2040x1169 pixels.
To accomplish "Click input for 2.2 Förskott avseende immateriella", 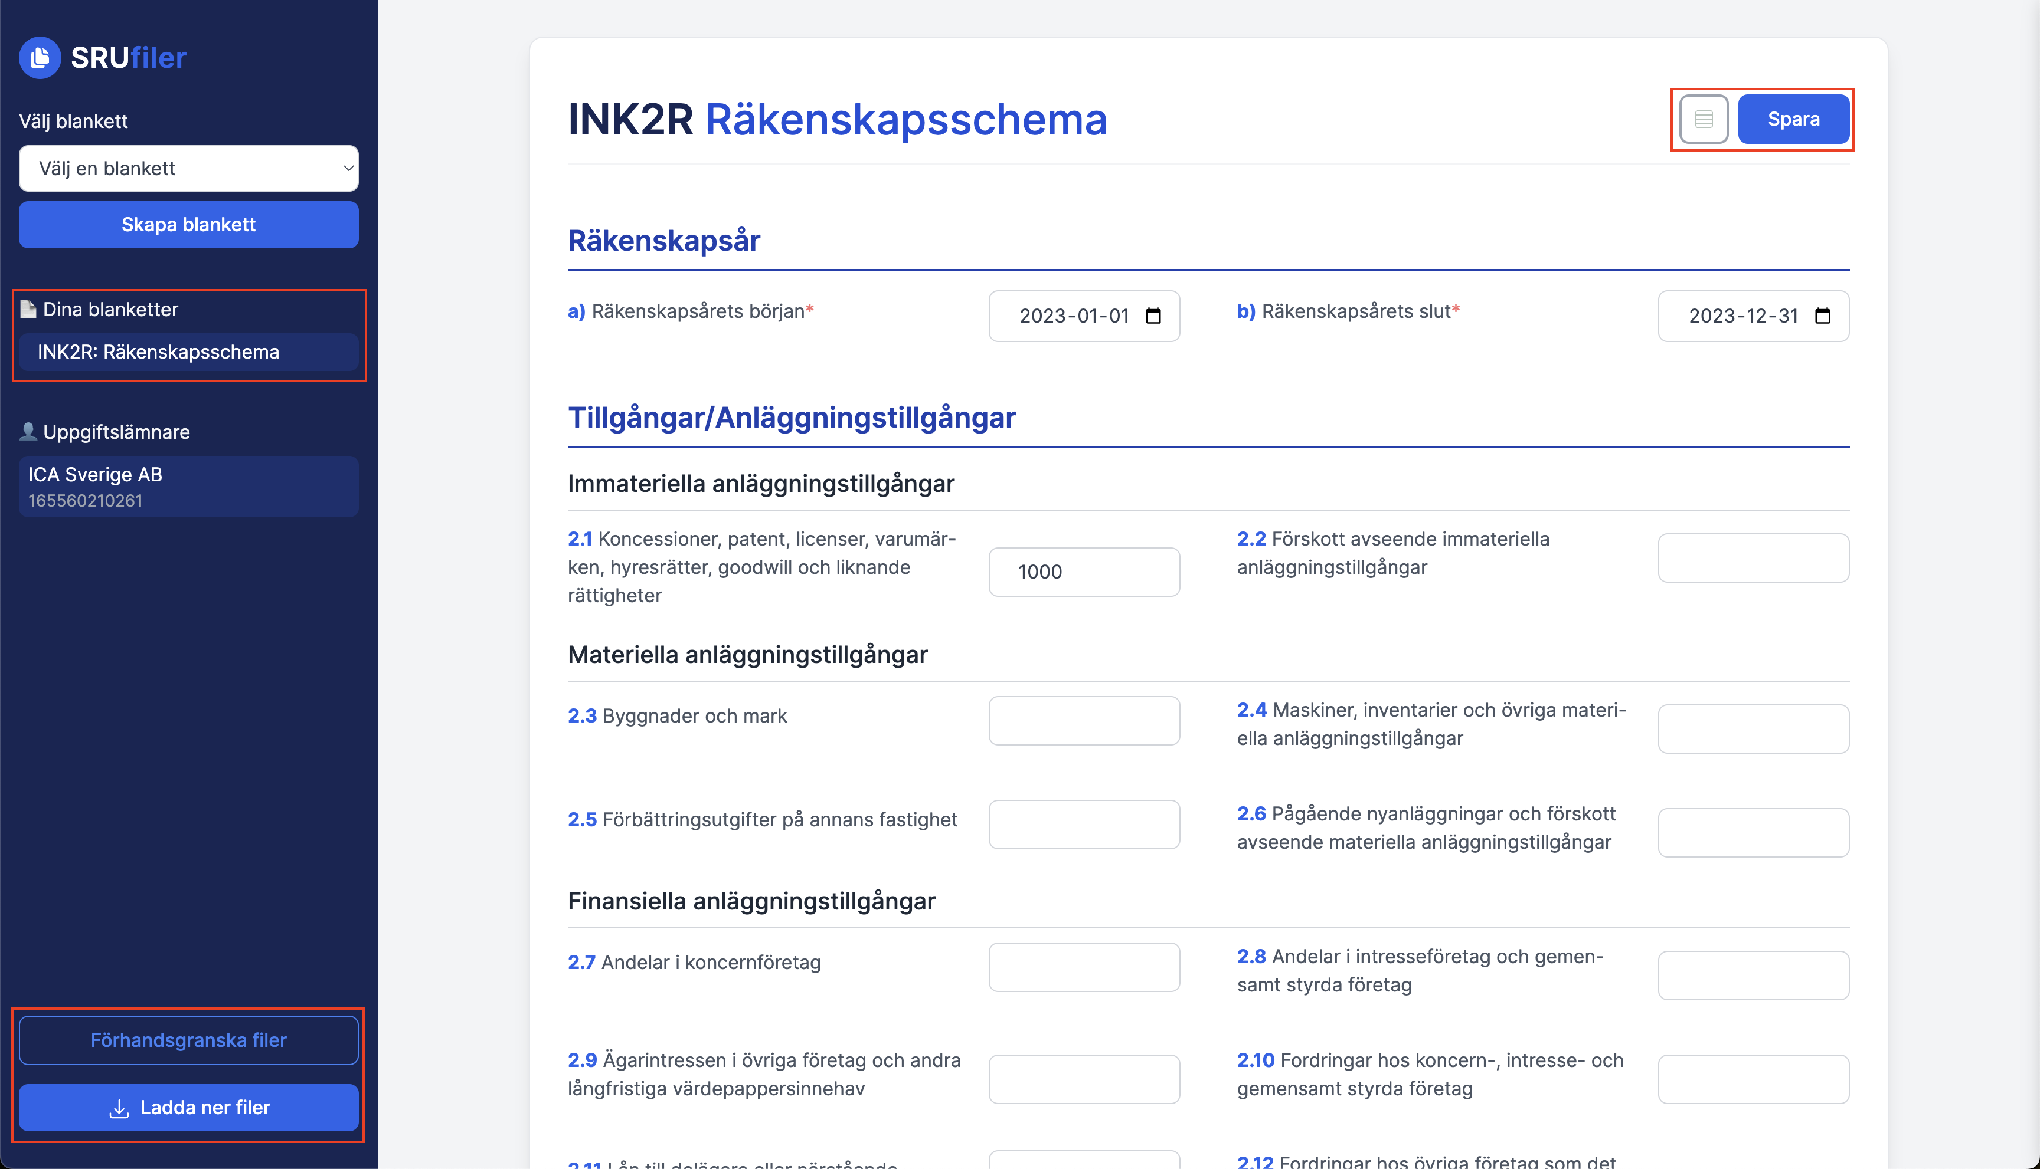I will 1753,558.
